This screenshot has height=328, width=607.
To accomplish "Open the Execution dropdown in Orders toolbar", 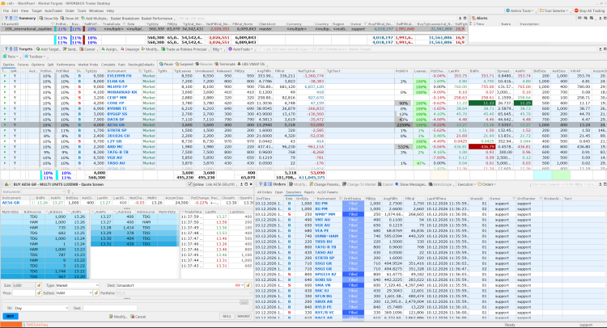I will (465, 184).
